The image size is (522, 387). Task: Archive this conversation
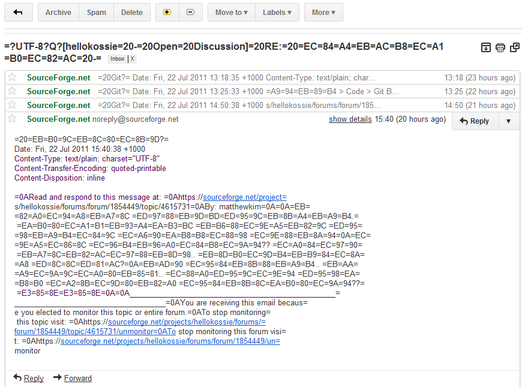[58, 12]
